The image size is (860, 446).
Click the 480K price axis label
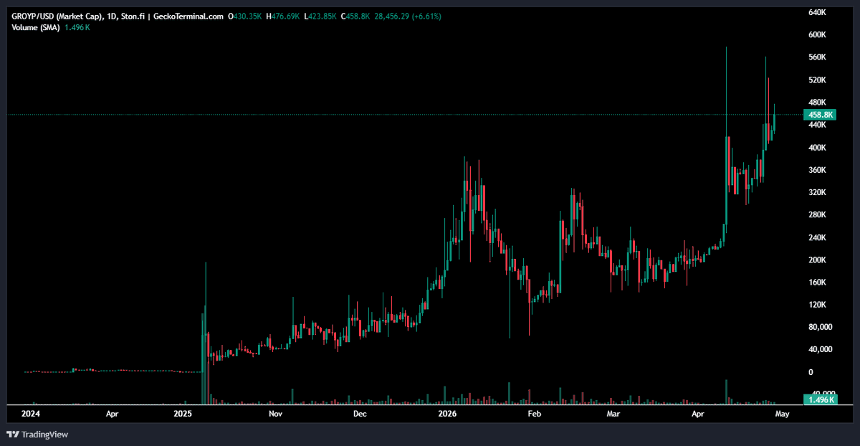point(818,102)
